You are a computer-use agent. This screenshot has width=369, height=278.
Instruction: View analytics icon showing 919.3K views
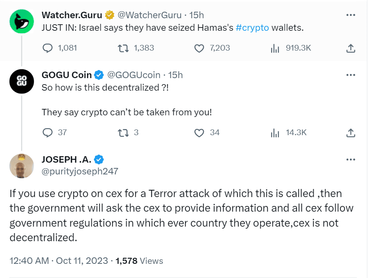point(275,48)
